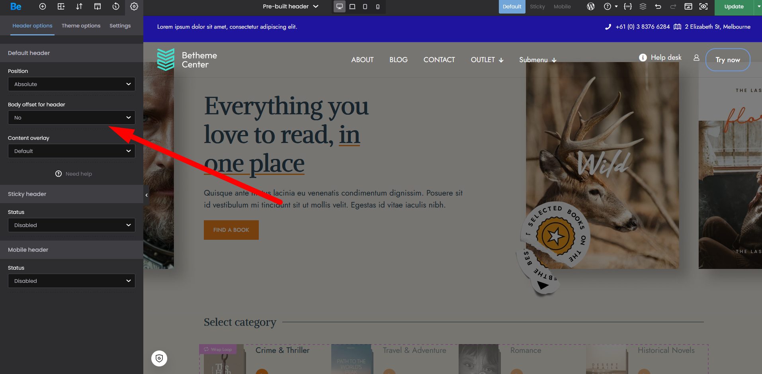Open the Sticky header Status dropdown

click(x=72, y=225)
